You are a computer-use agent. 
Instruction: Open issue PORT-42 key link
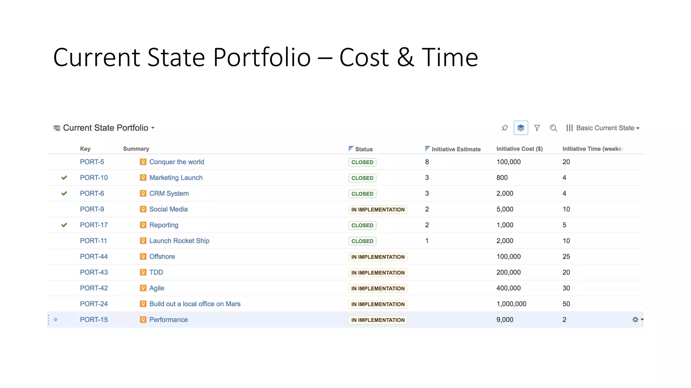tap(94, 288)
